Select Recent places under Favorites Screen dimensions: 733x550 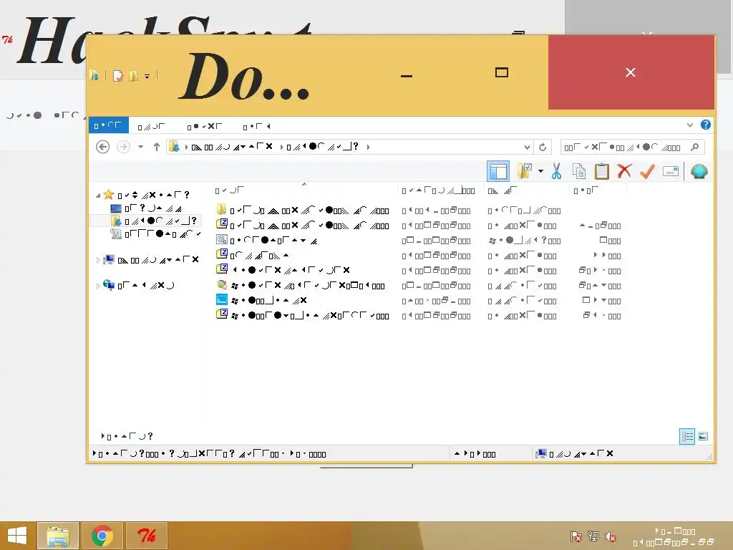click(155, 233)
